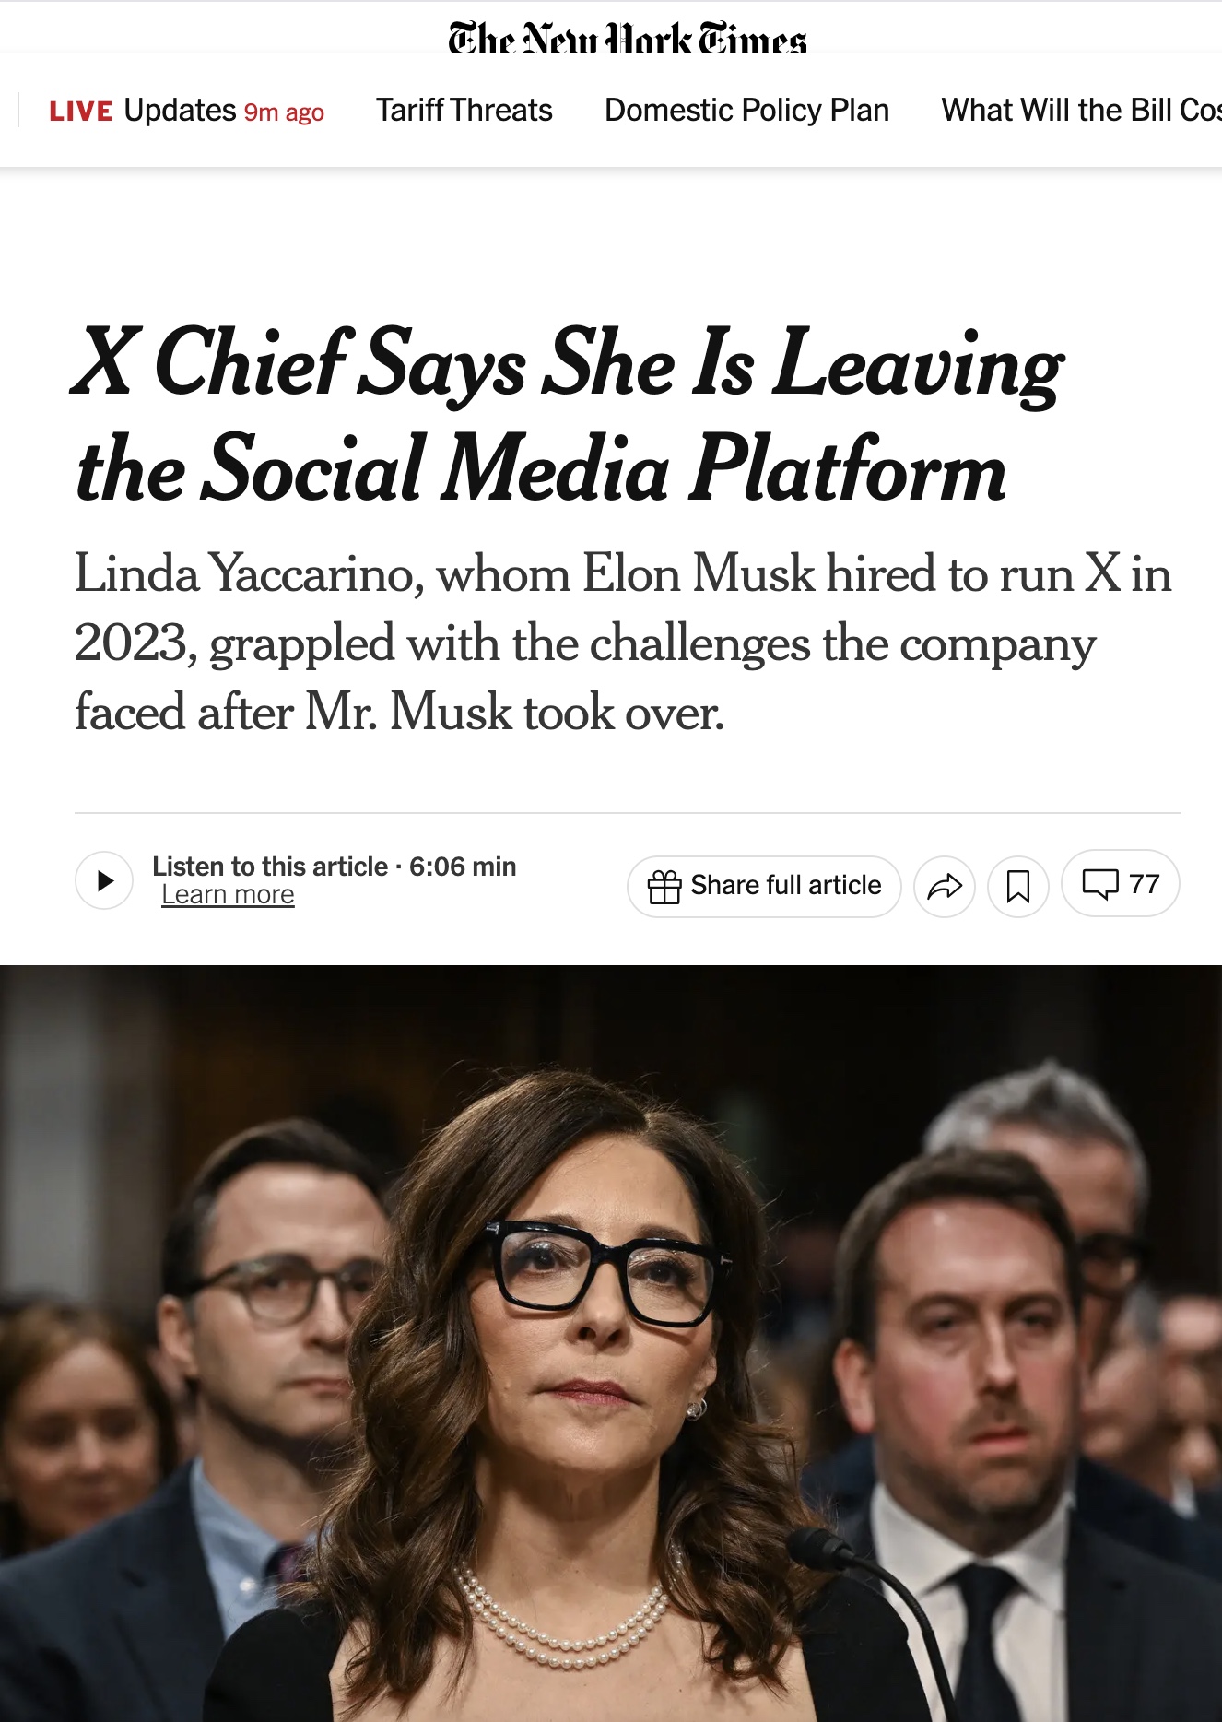Image resolution: width=1222 pixels, height=1722 pixels.
Task: Open the Tariff Threats nav item
Action: click(x=464, y=111)
